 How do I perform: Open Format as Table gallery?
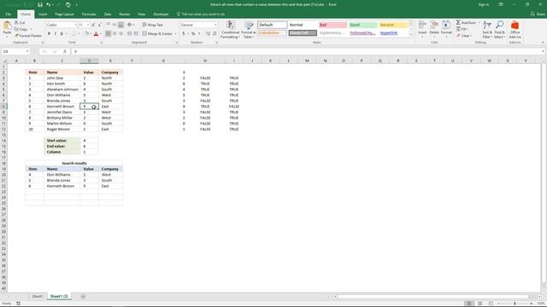[x=249, y=30]
